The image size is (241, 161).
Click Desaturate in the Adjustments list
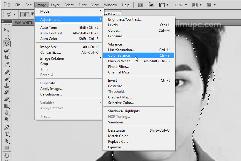click(116, 130)
